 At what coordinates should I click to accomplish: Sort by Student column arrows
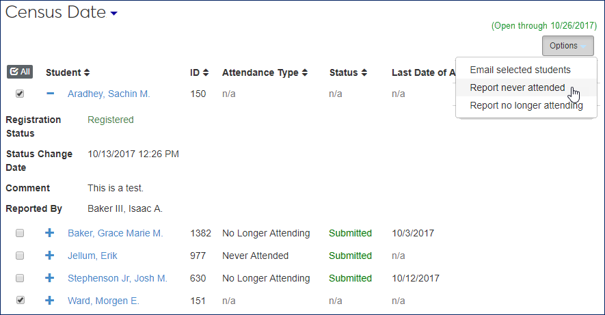(x=87, y=72)
